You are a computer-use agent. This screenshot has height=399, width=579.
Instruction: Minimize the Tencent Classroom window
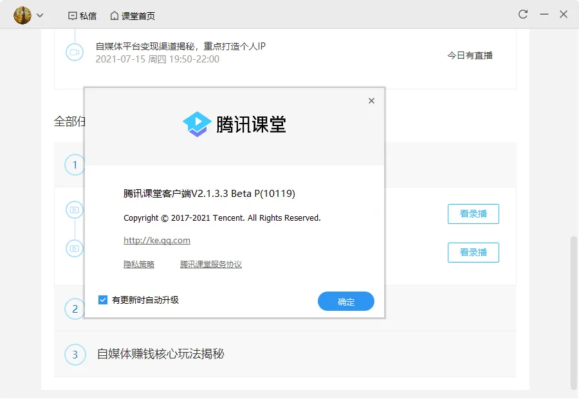(x=544, y=14)
